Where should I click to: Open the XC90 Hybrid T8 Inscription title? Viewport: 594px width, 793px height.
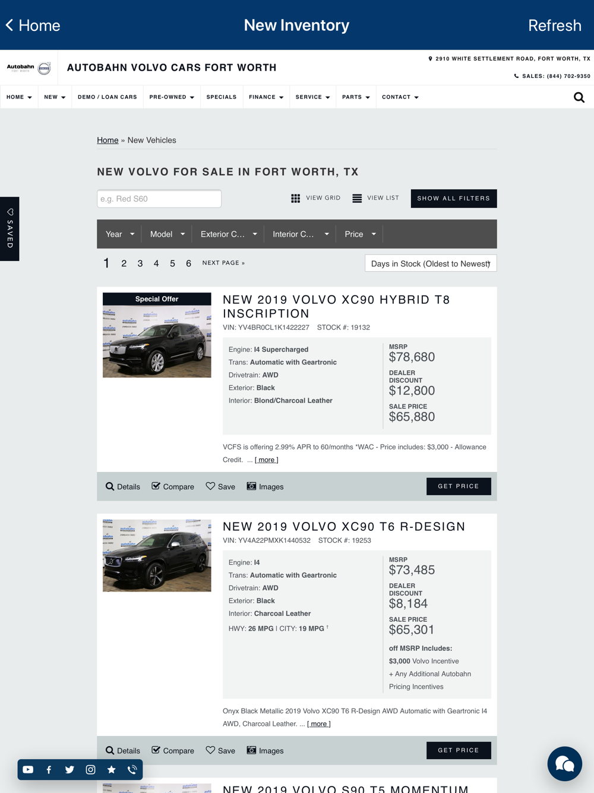pos(336,306)
